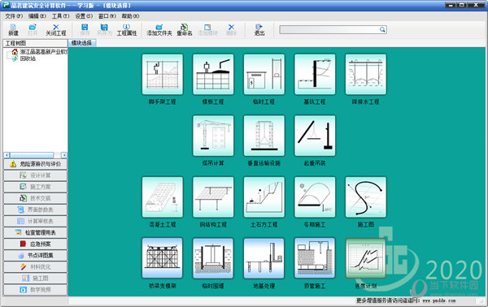Open the 临时工程 temporary works module
This screenshot has width=488, height=307.
[264, 74]
